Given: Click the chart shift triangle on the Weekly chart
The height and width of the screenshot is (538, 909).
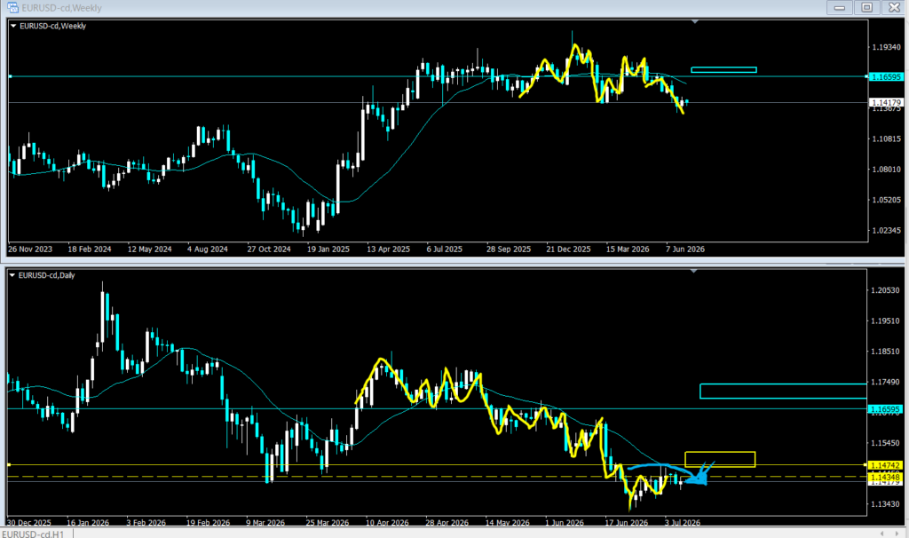Looking at the screenshot, I should pos(695,21).
